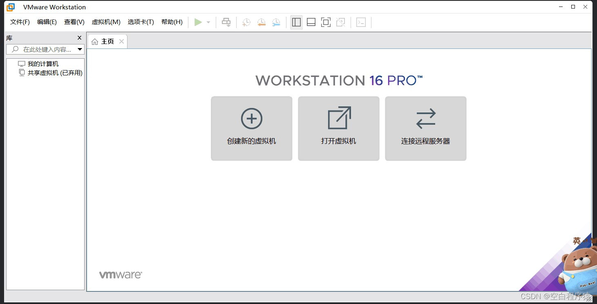Screen dimensions: 597x304
Task: Toggle the thumbnail bar view icon
Action: coord(311,22)
